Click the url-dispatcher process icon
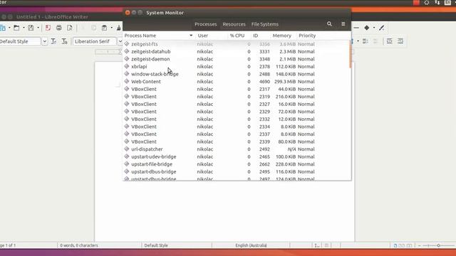 127,149
